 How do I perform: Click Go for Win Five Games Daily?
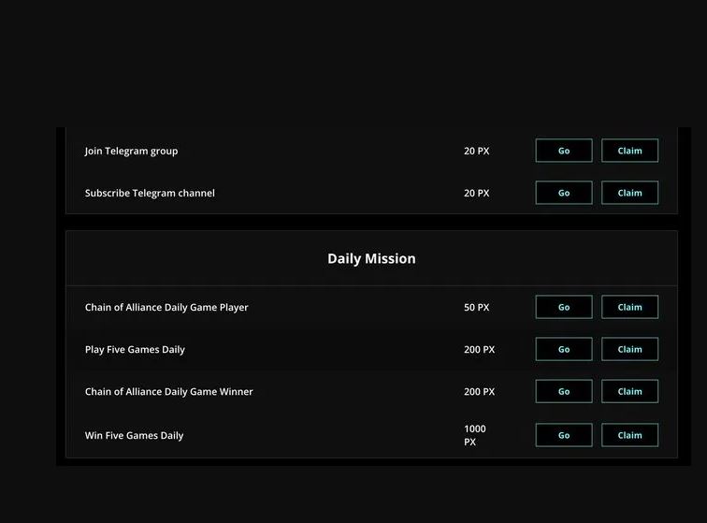point(563,435)
